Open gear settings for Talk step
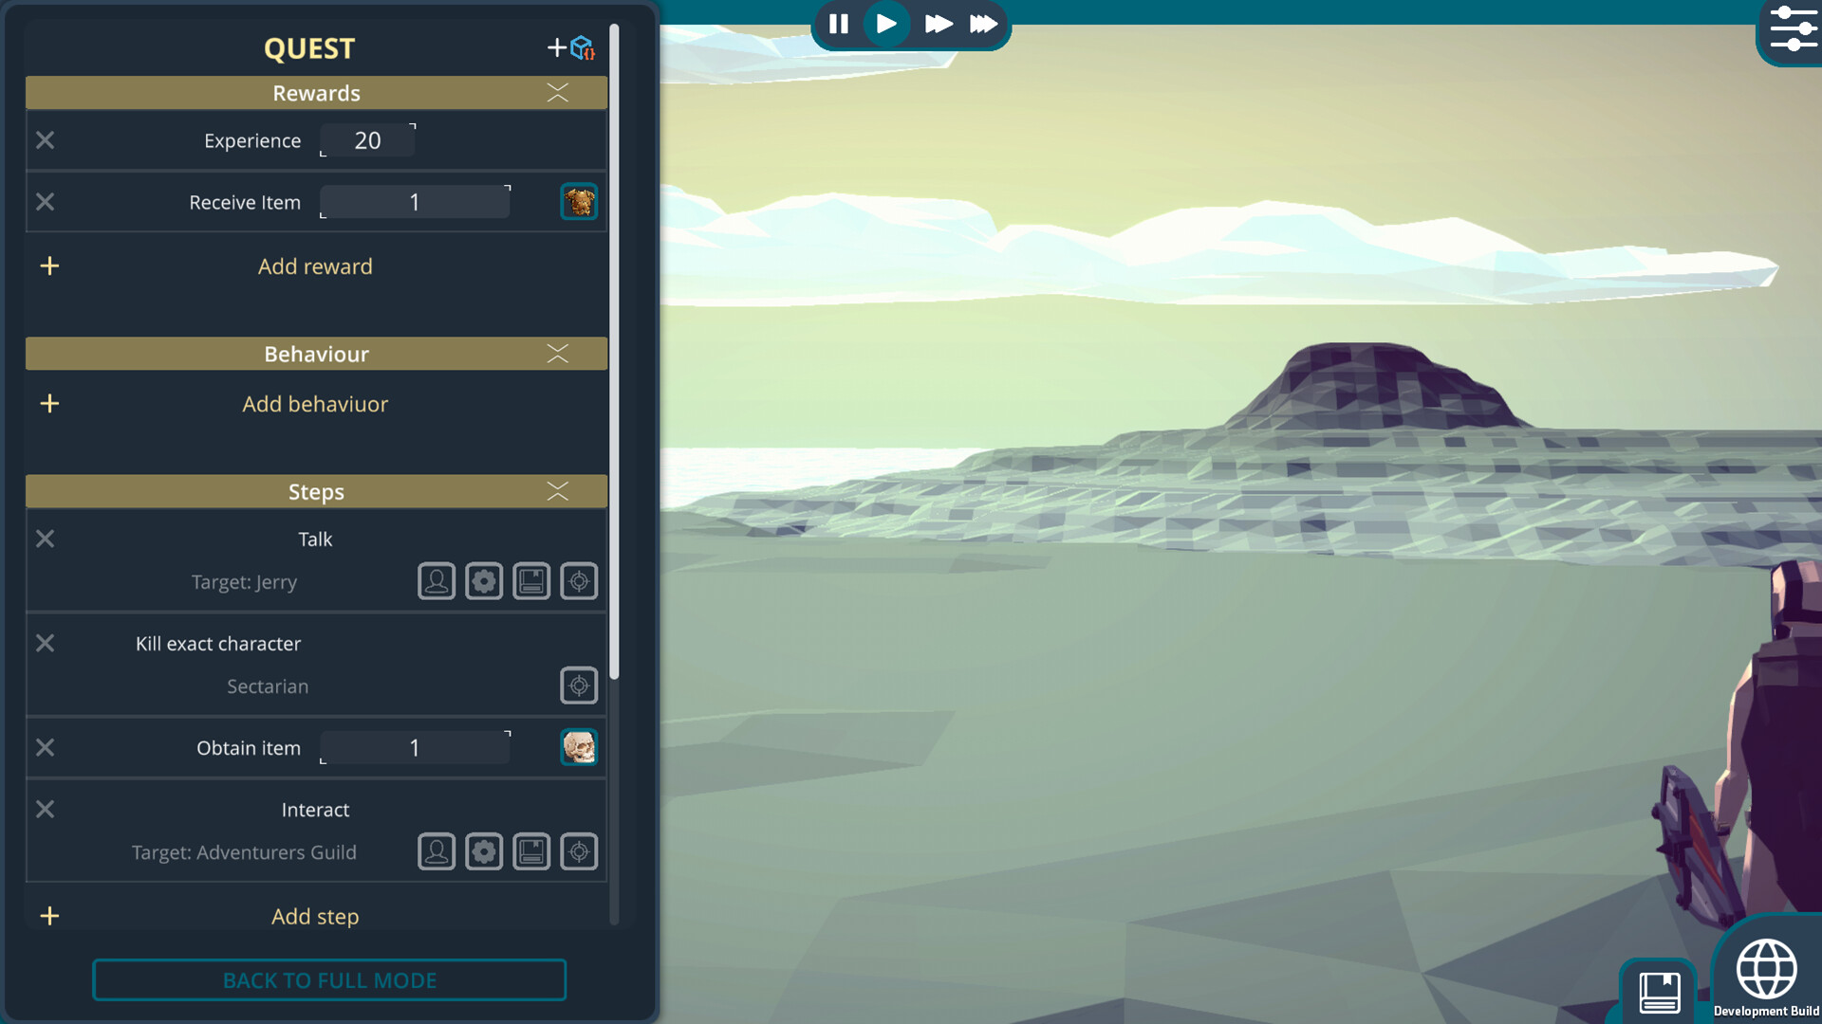 tap(484, 581)
